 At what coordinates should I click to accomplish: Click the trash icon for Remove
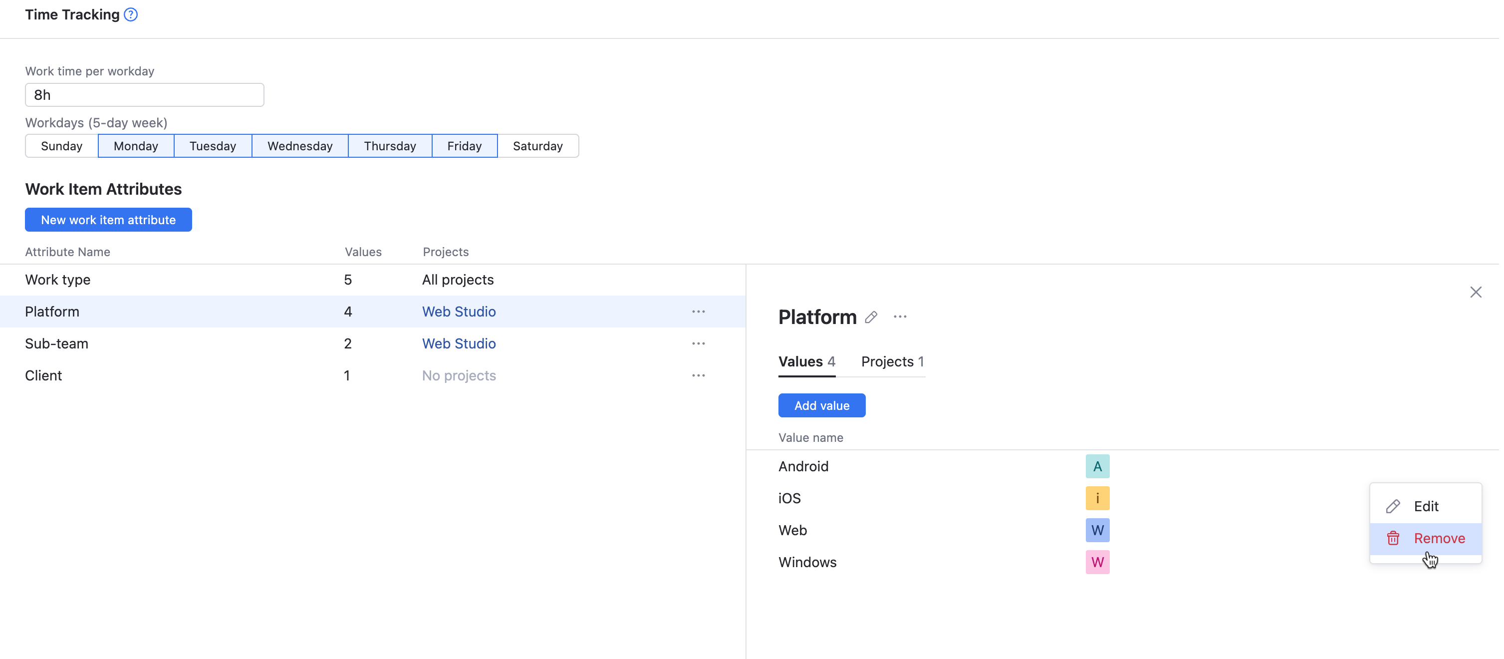1393,538
